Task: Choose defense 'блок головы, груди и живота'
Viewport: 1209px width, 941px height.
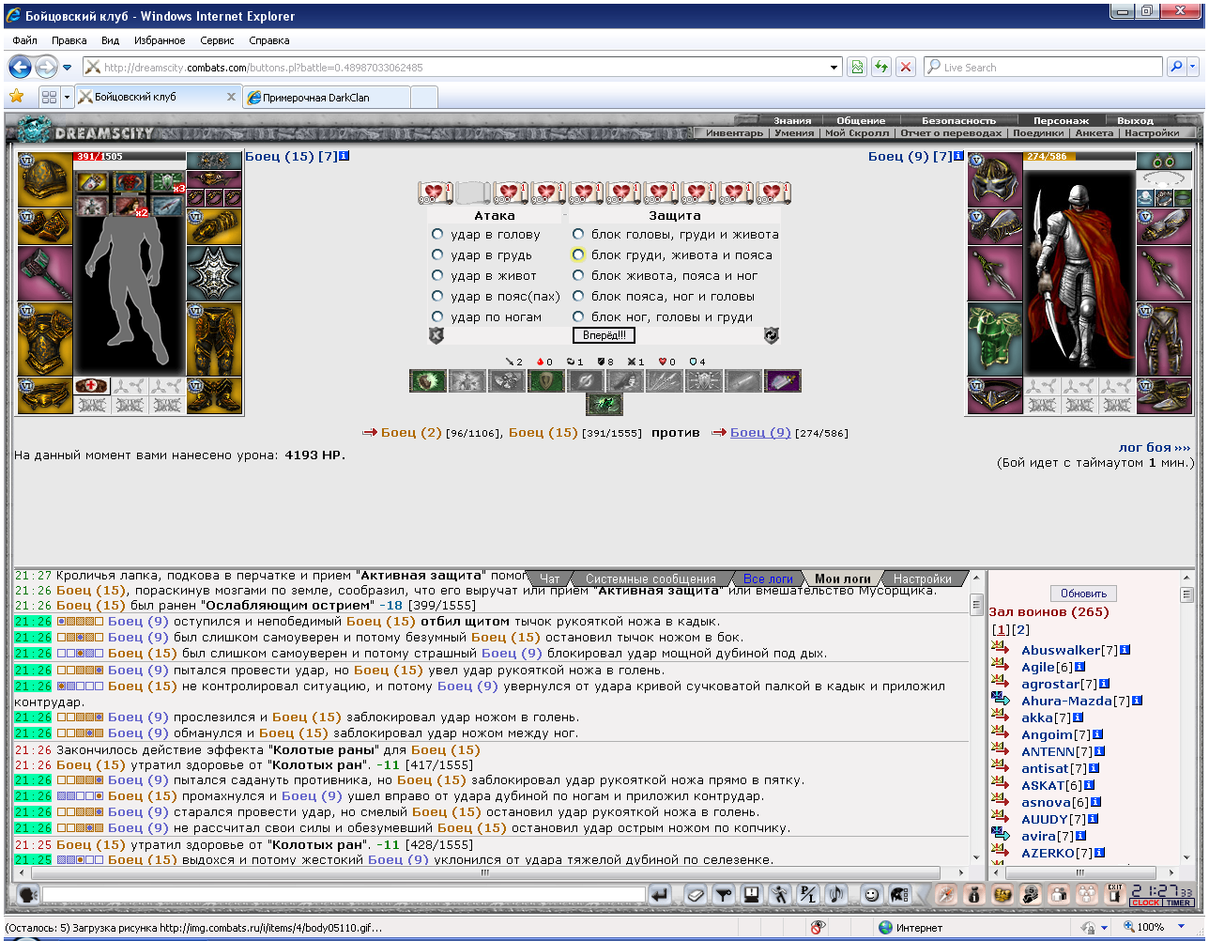Action: [578, 235]
